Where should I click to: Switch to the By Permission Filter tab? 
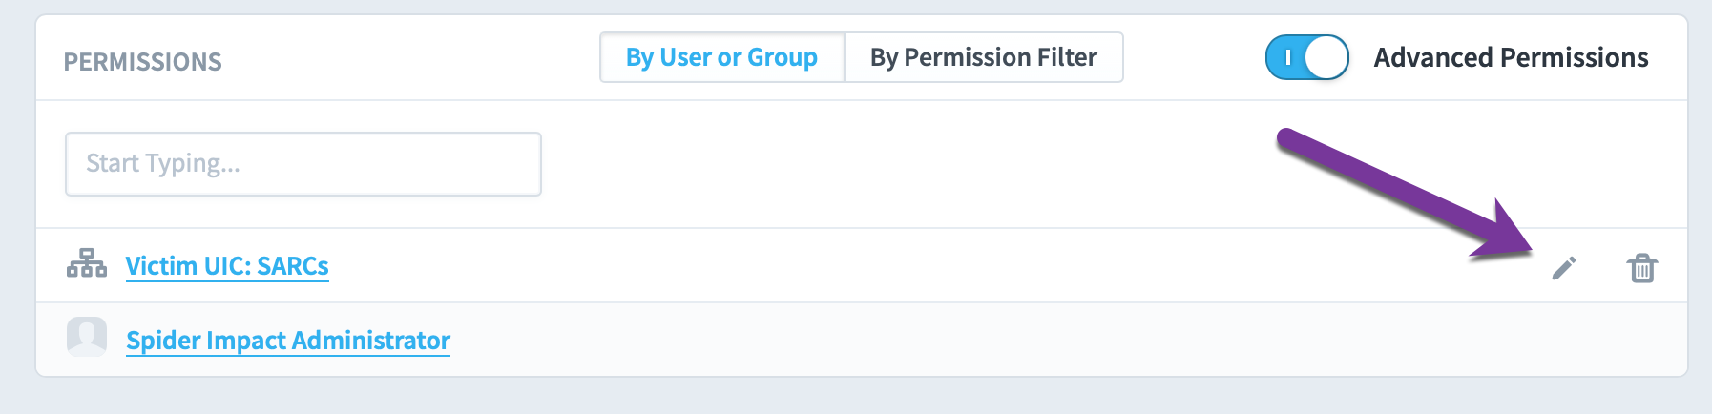tap(984, 57)
